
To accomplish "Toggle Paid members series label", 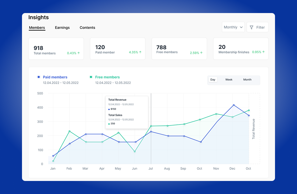I will pyautogui.click(x=55, y=77).
